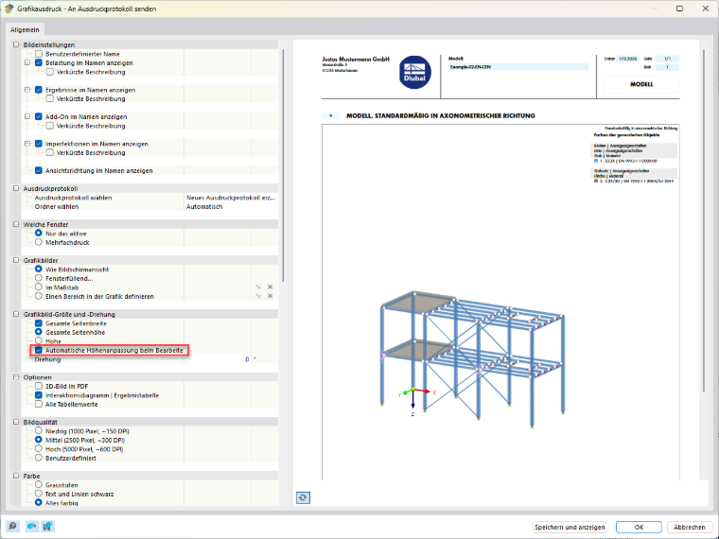Collapse the 'Welche Fenster' section

(16, 225)
